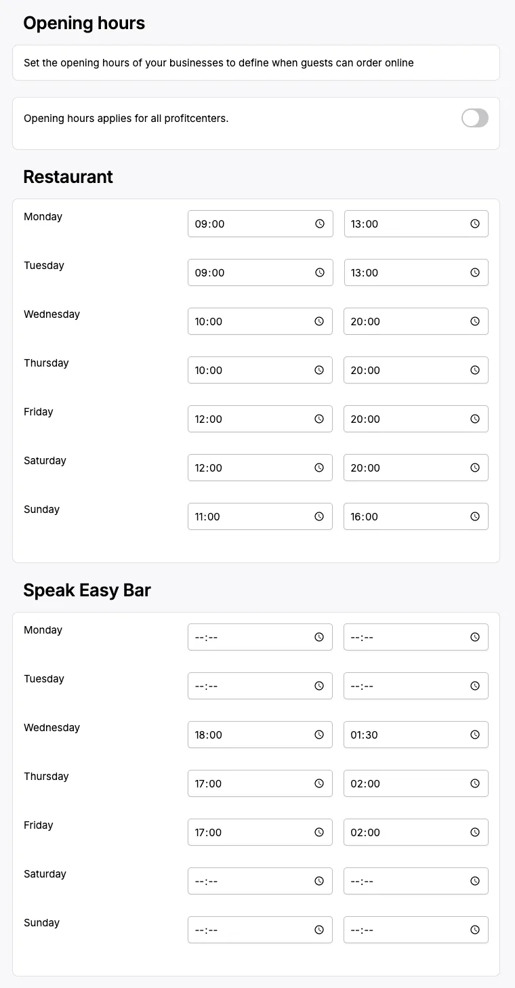The image size is (515, 988).
Task: Toggle opening hours for all profitcenters switch
Action: (x=474, y=118)
